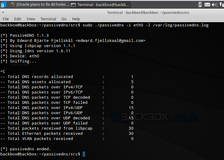This screenshot has height=160, width=224.
Task: Click DNS packets over IPv4/UDP row
Action: pyautogui.click(x=67, y=107)
